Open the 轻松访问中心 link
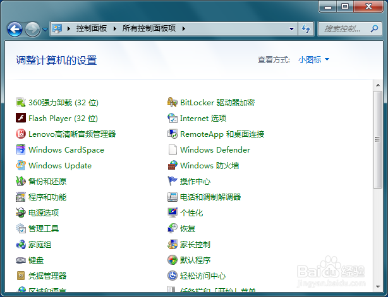Viewport: 388px width, 297px height. [203, 276]
